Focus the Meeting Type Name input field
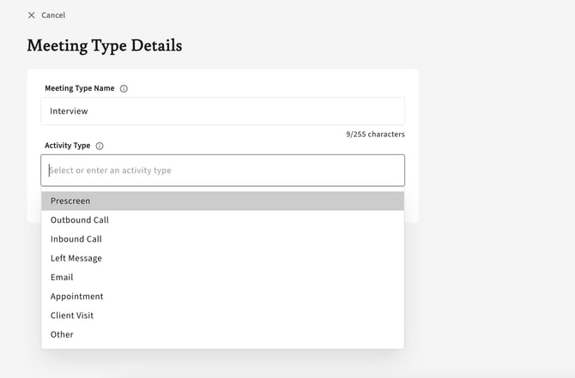The width and height of the screenshot is (575, 378). [x=222, y=111]
